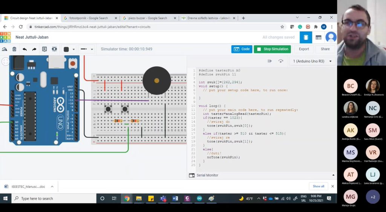
Task: Open the notes annotation tool
Action: click(x=44, y=49)
